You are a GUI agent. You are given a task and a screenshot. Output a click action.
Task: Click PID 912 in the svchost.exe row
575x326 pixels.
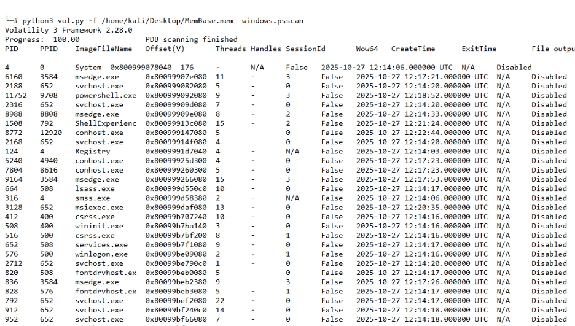pos(12,310)
